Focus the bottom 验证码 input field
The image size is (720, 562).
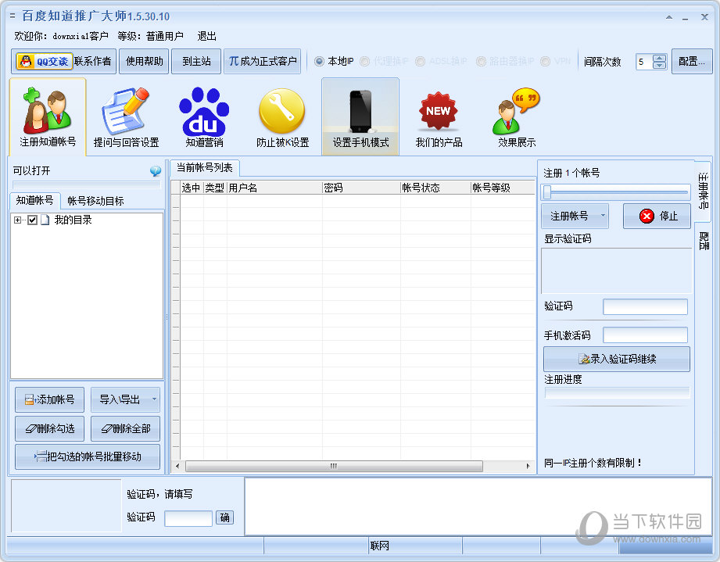tap(188, 518)
